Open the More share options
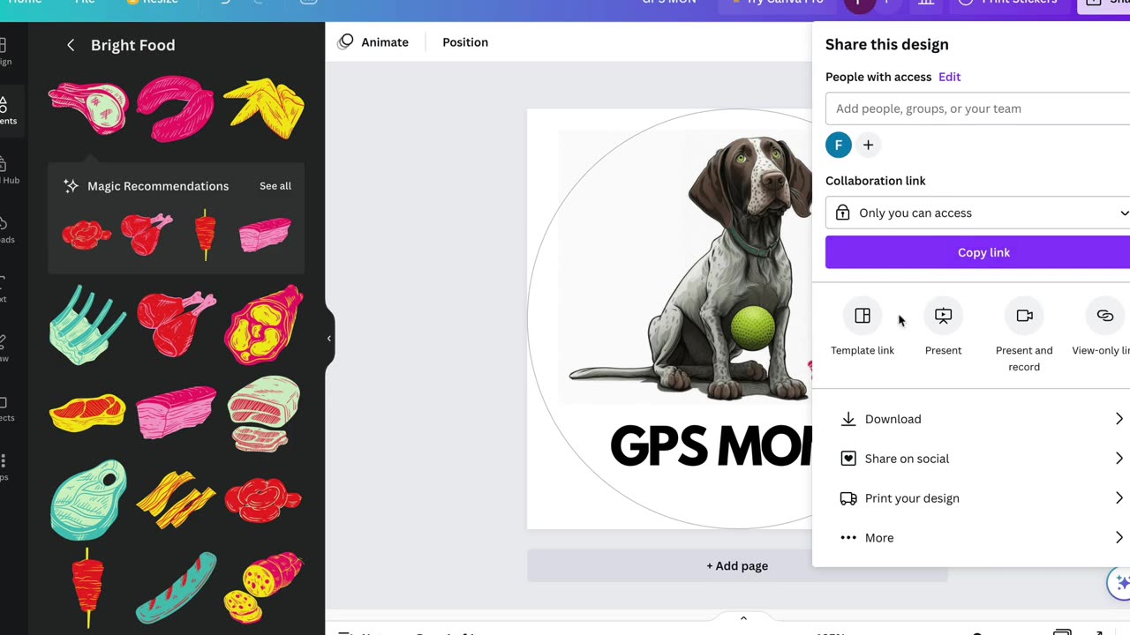This screenshot has width=1130, height=635. [x=983, y=538]
